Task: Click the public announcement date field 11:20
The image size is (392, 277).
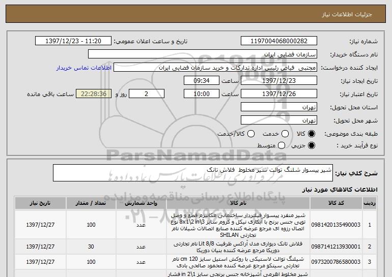Action: [x=73, y=41]
